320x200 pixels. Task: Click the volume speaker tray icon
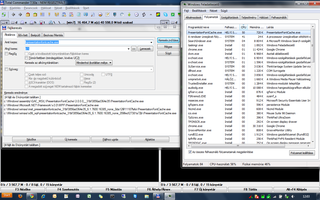(293, 196)
